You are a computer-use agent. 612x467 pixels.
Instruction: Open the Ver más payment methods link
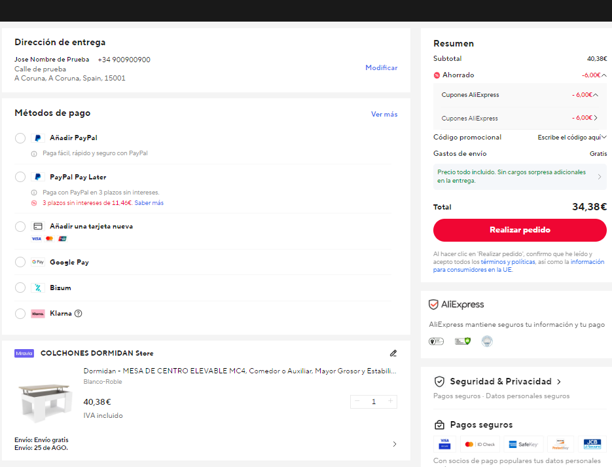pos(384,115)
